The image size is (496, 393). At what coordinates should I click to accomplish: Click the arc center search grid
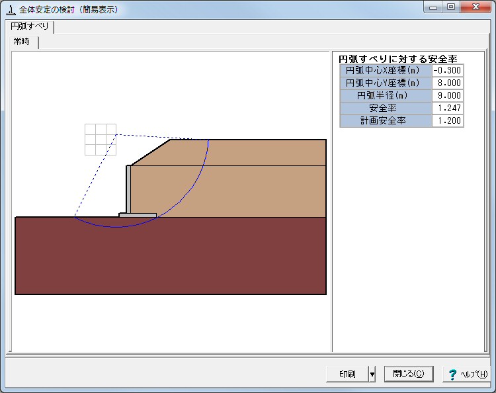click(x=101, y=140)
